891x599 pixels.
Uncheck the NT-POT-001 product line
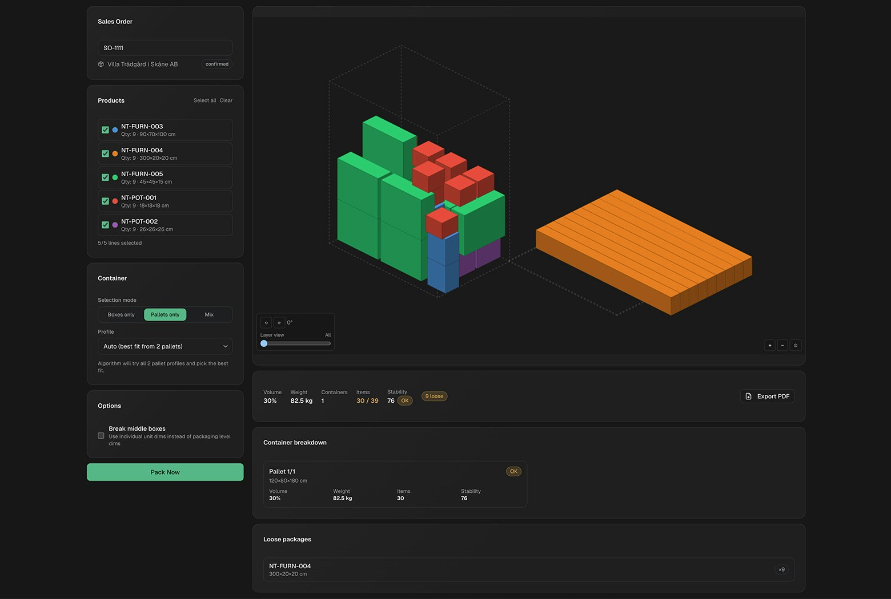(105, 201)
